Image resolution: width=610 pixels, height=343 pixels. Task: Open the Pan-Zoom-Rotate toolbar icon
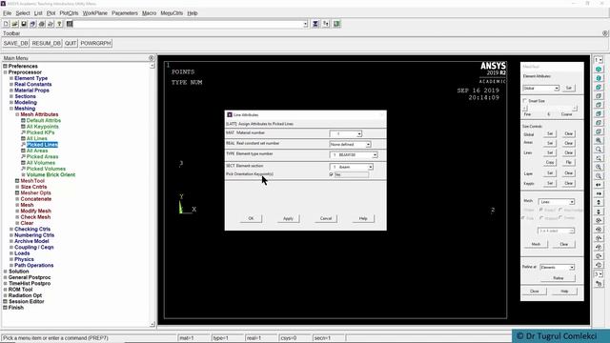[x=32, y=24]
